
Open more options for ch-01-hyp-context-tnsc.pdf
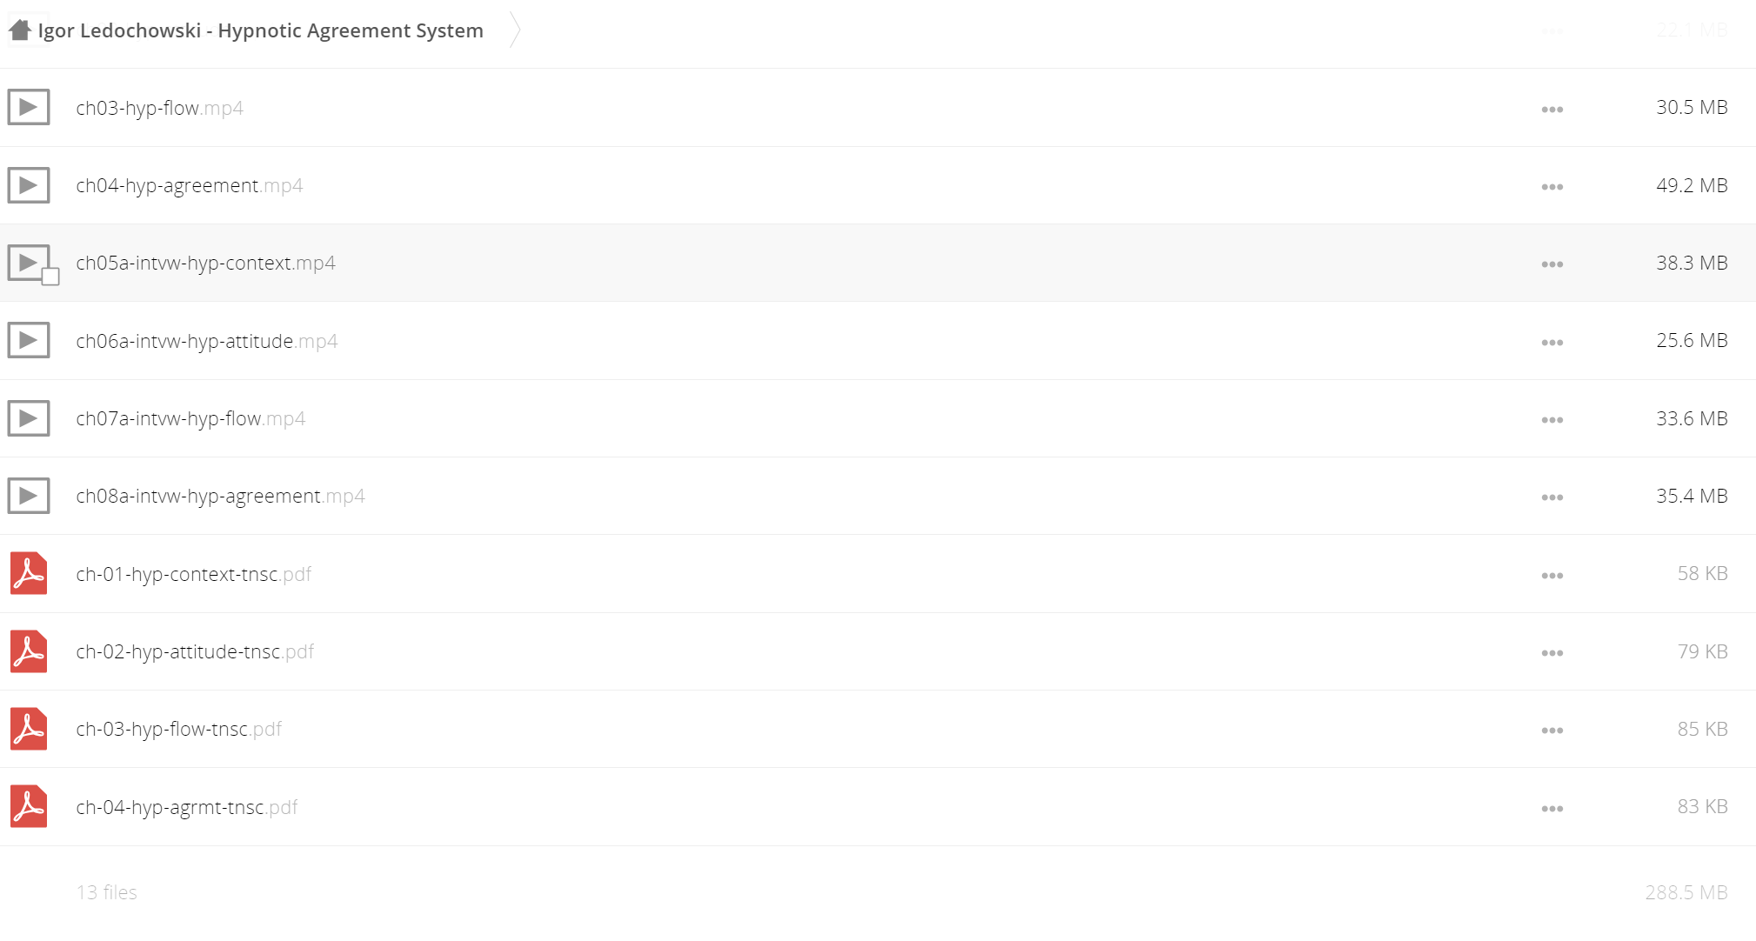coord(1552,576)
